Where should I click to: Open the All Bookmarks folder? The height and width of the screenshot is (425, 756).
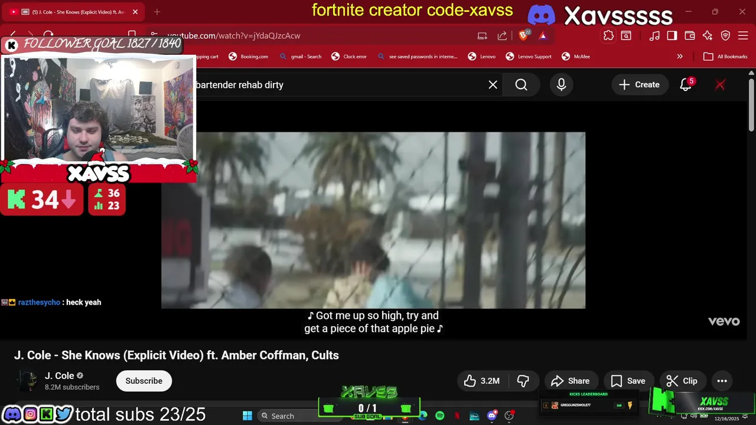(726, 57)
